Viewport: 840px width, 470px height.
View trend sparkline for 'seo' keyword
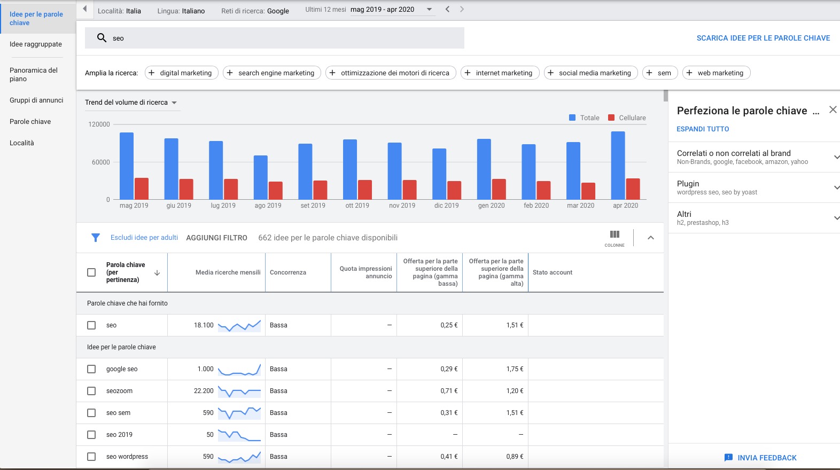239,325
